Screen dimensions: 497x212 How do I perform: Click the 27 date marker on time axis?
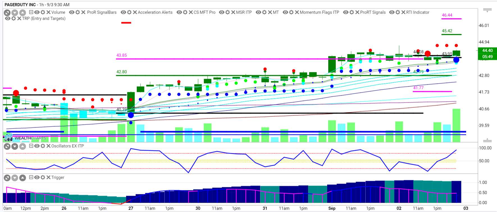pos(131,208)
